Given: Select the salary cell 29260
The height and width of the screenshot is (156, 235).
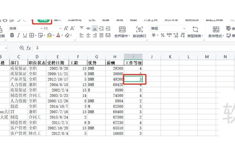Looking at the screenshot, I should [115, 68].
